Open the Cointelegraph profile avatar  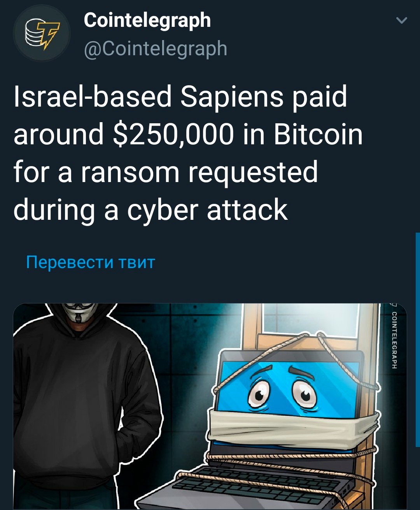pos(42,33)
